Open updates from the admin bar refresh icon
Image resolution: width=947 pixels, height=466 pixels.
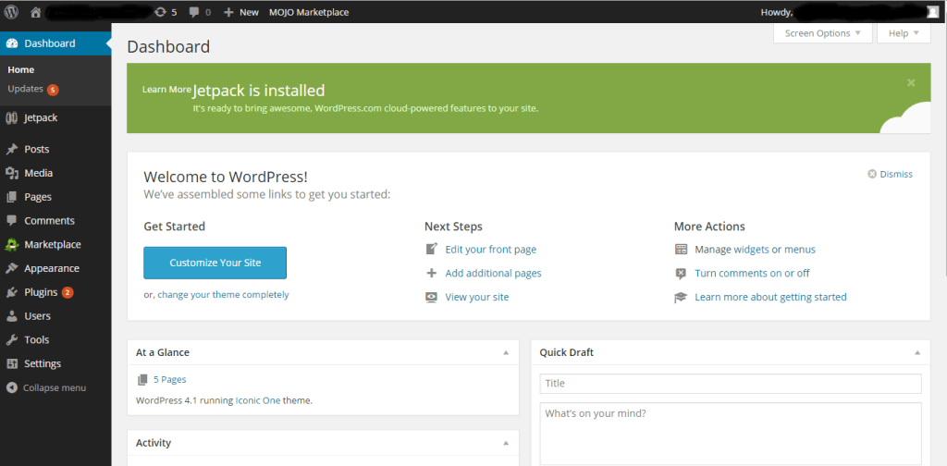click(x=161, y=11)
